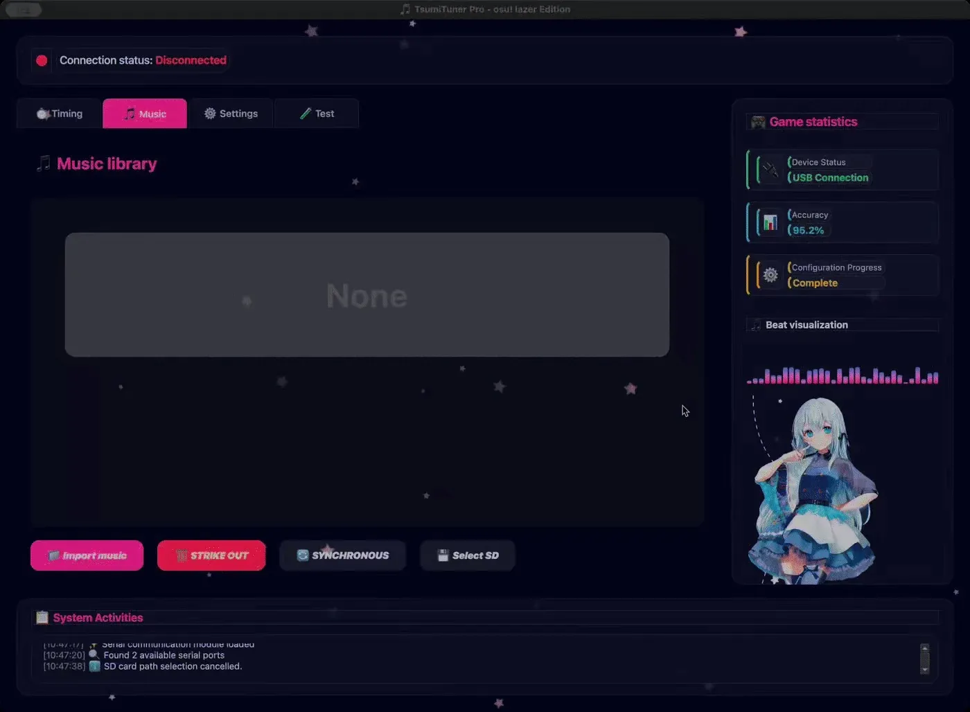Viewport: 970px width, 712px height.
Task: Click the 'System Activities' heading text
Action: pyautogui.click(x=98, y=618)
